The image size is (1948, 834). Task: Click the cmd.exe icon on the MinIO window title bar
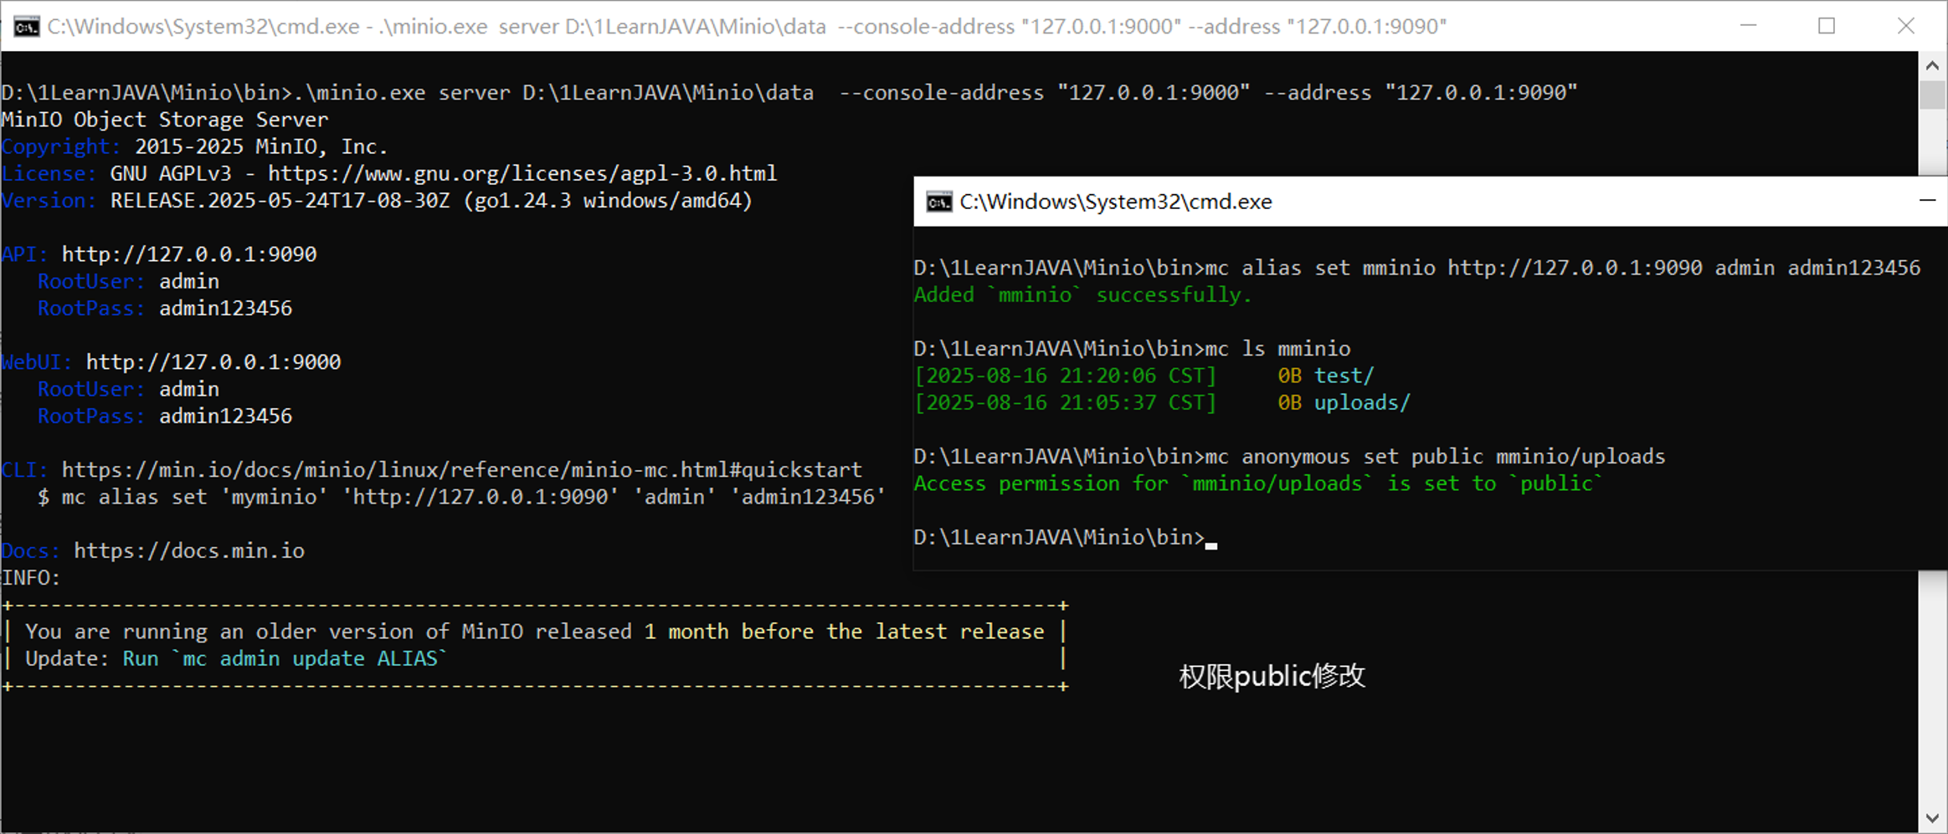click(26, 26)
